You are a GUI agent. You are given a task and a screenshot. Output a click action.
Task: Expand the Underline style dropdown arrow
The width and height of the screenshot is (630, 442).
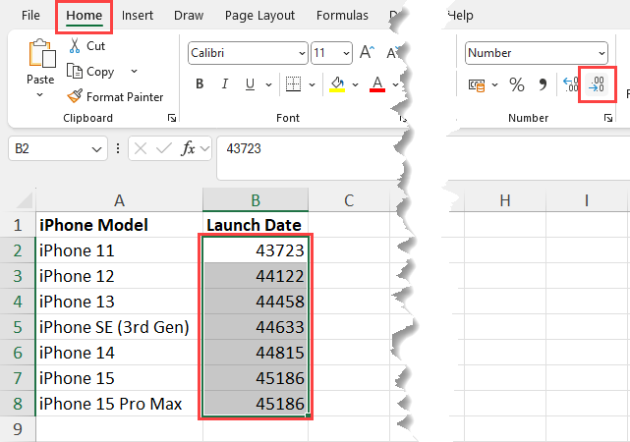click(x=268, y=84)
